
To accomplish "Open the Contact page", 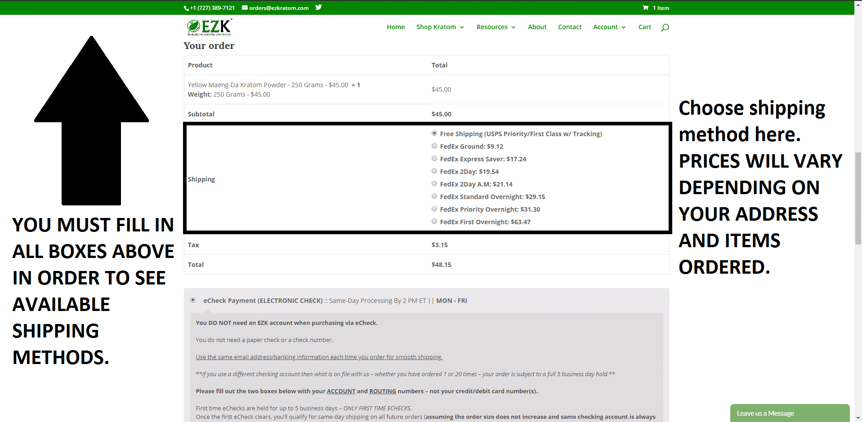I will coord(570,27).
